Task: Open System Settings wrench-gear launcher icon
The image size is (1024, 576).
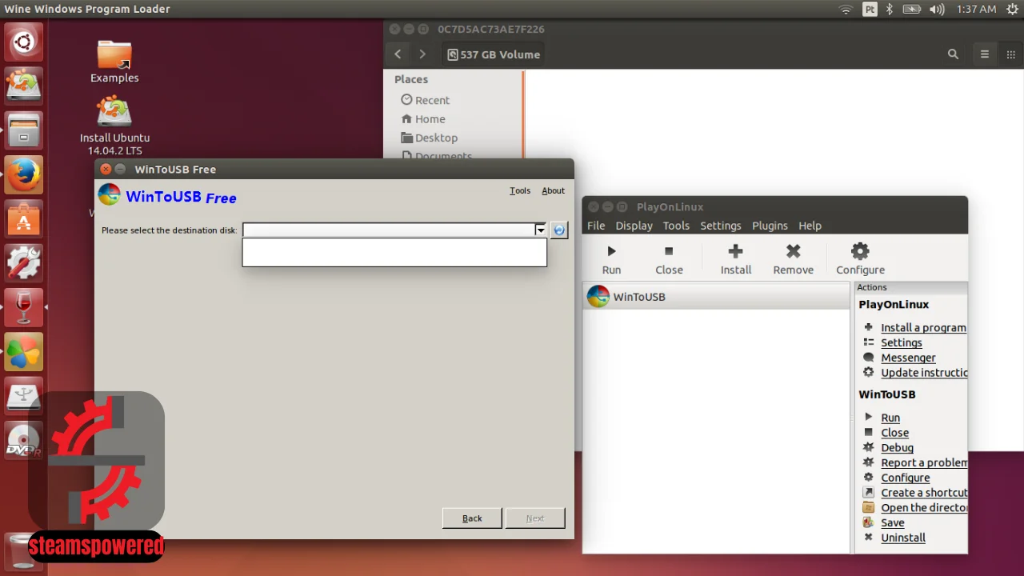Action: 23,262
